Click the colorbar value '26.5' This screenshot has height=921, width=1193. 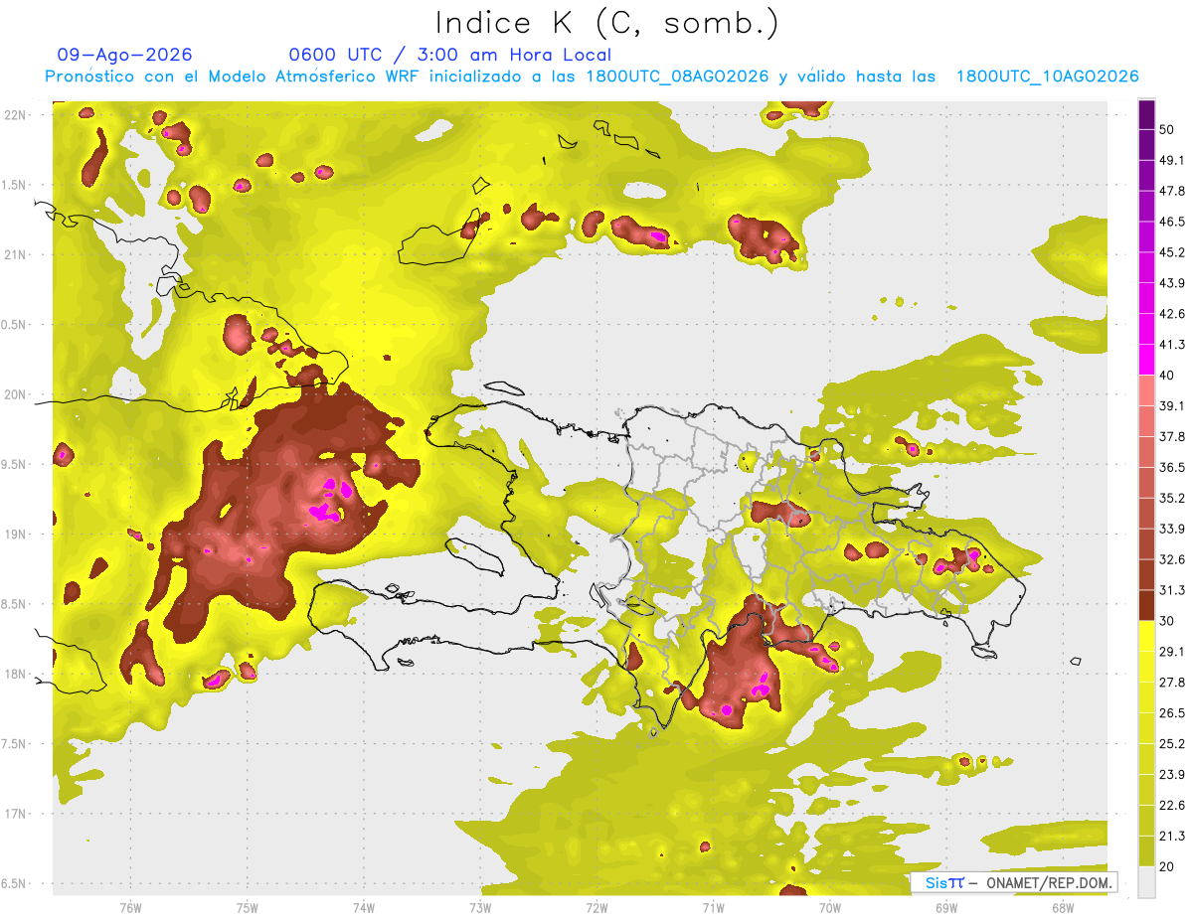click(1172, 713)
